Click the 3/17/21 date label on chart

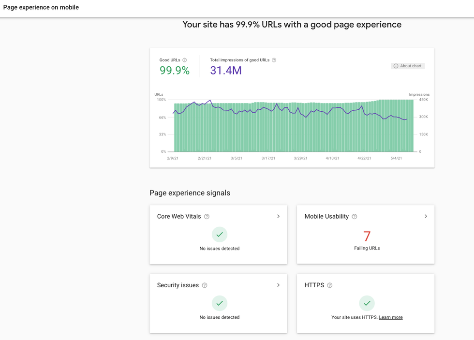[268, 158]
